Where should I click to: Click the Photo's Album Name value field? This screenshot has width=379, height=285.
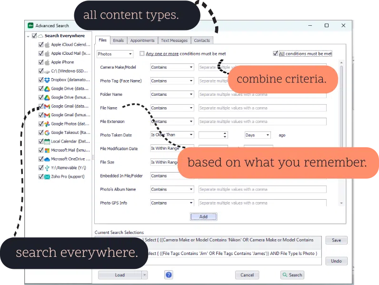tap(262, 189)
